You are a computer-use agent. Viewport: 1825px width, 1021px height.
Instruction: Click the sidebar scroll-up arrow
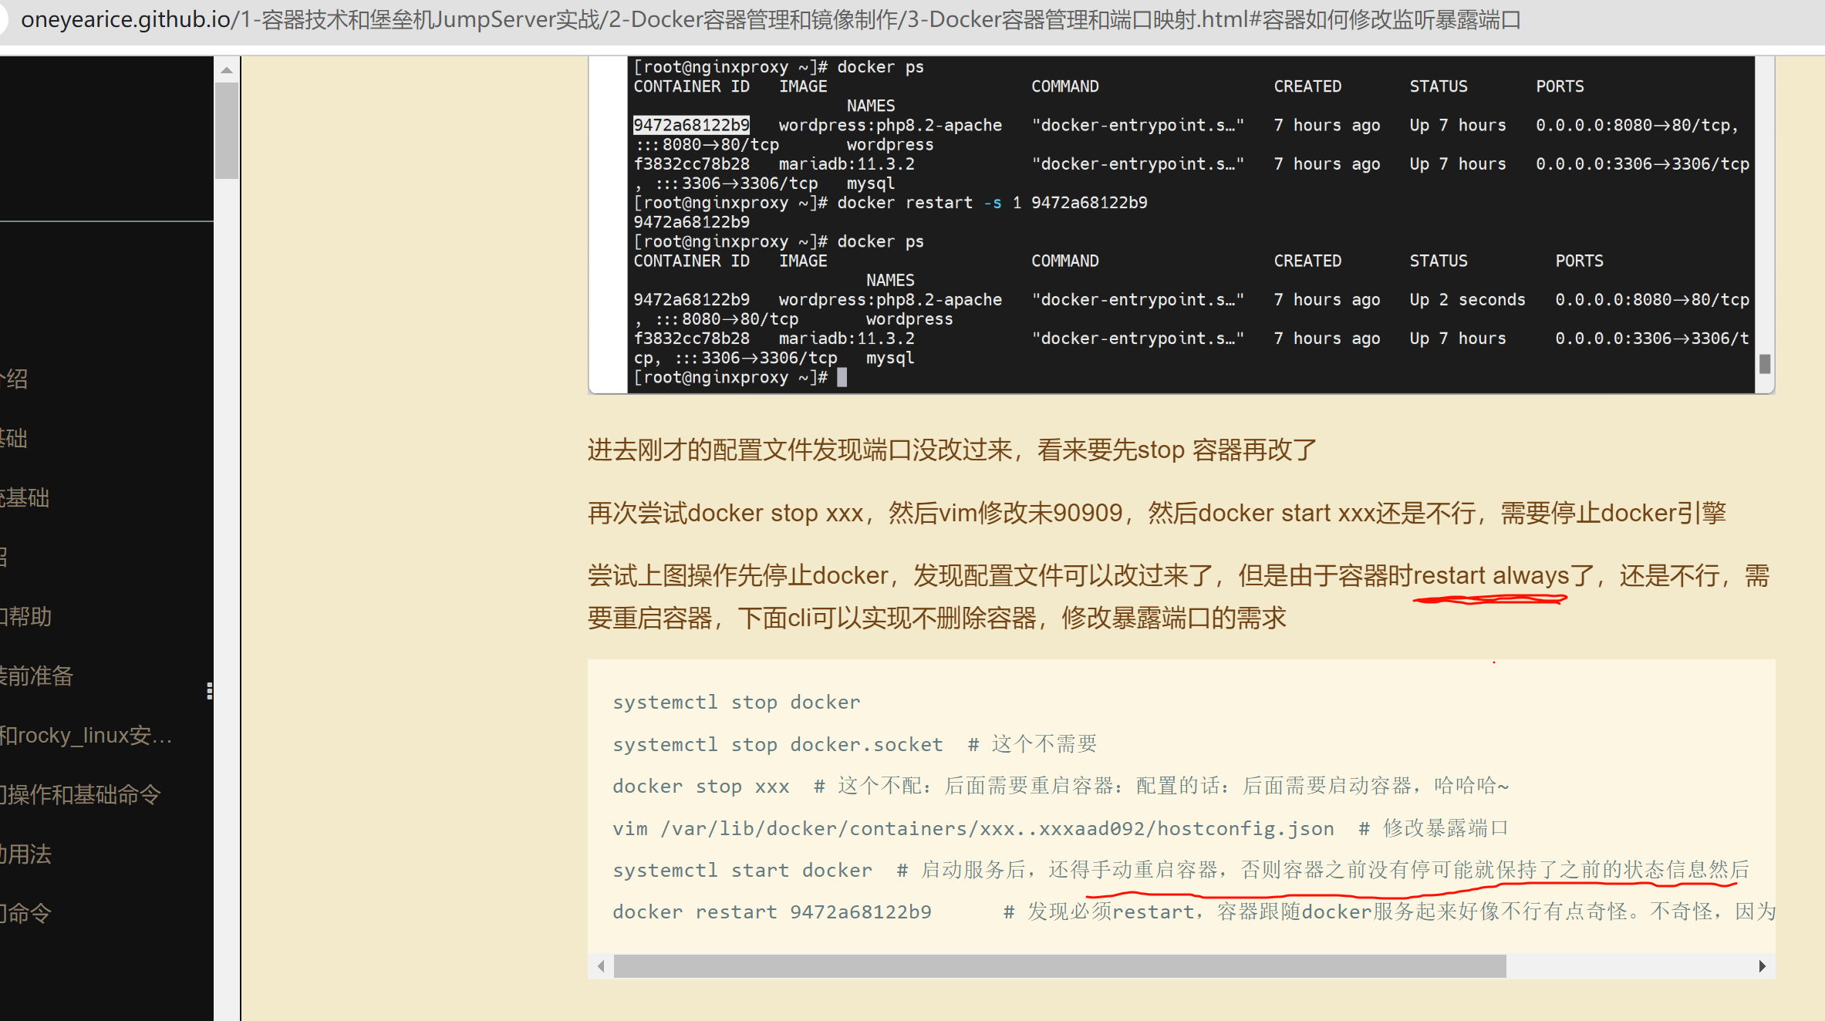point(227,70)
